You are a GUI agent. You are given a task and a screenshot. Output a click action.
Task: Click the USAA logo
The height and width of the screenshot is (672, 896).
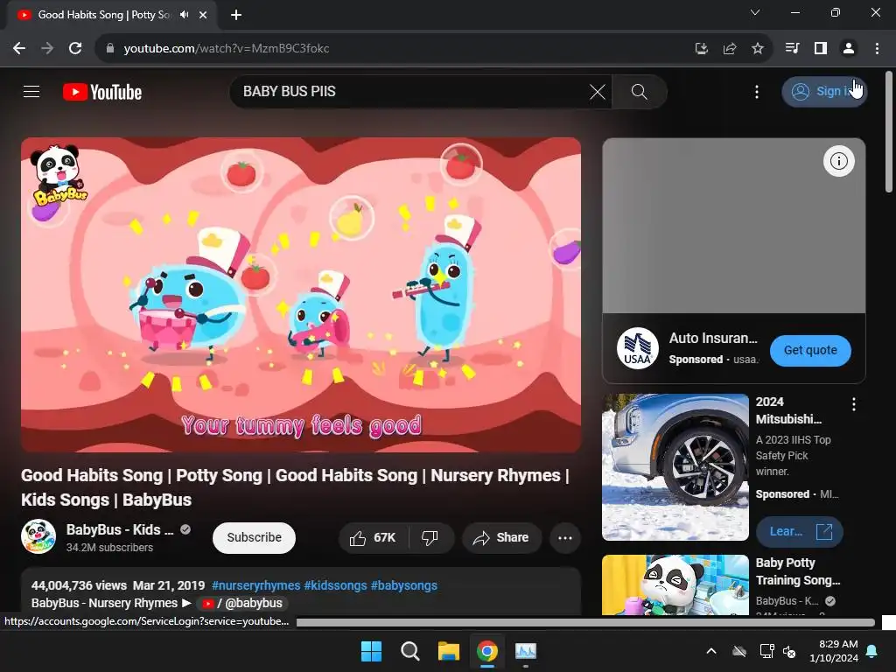click(637, 348)
